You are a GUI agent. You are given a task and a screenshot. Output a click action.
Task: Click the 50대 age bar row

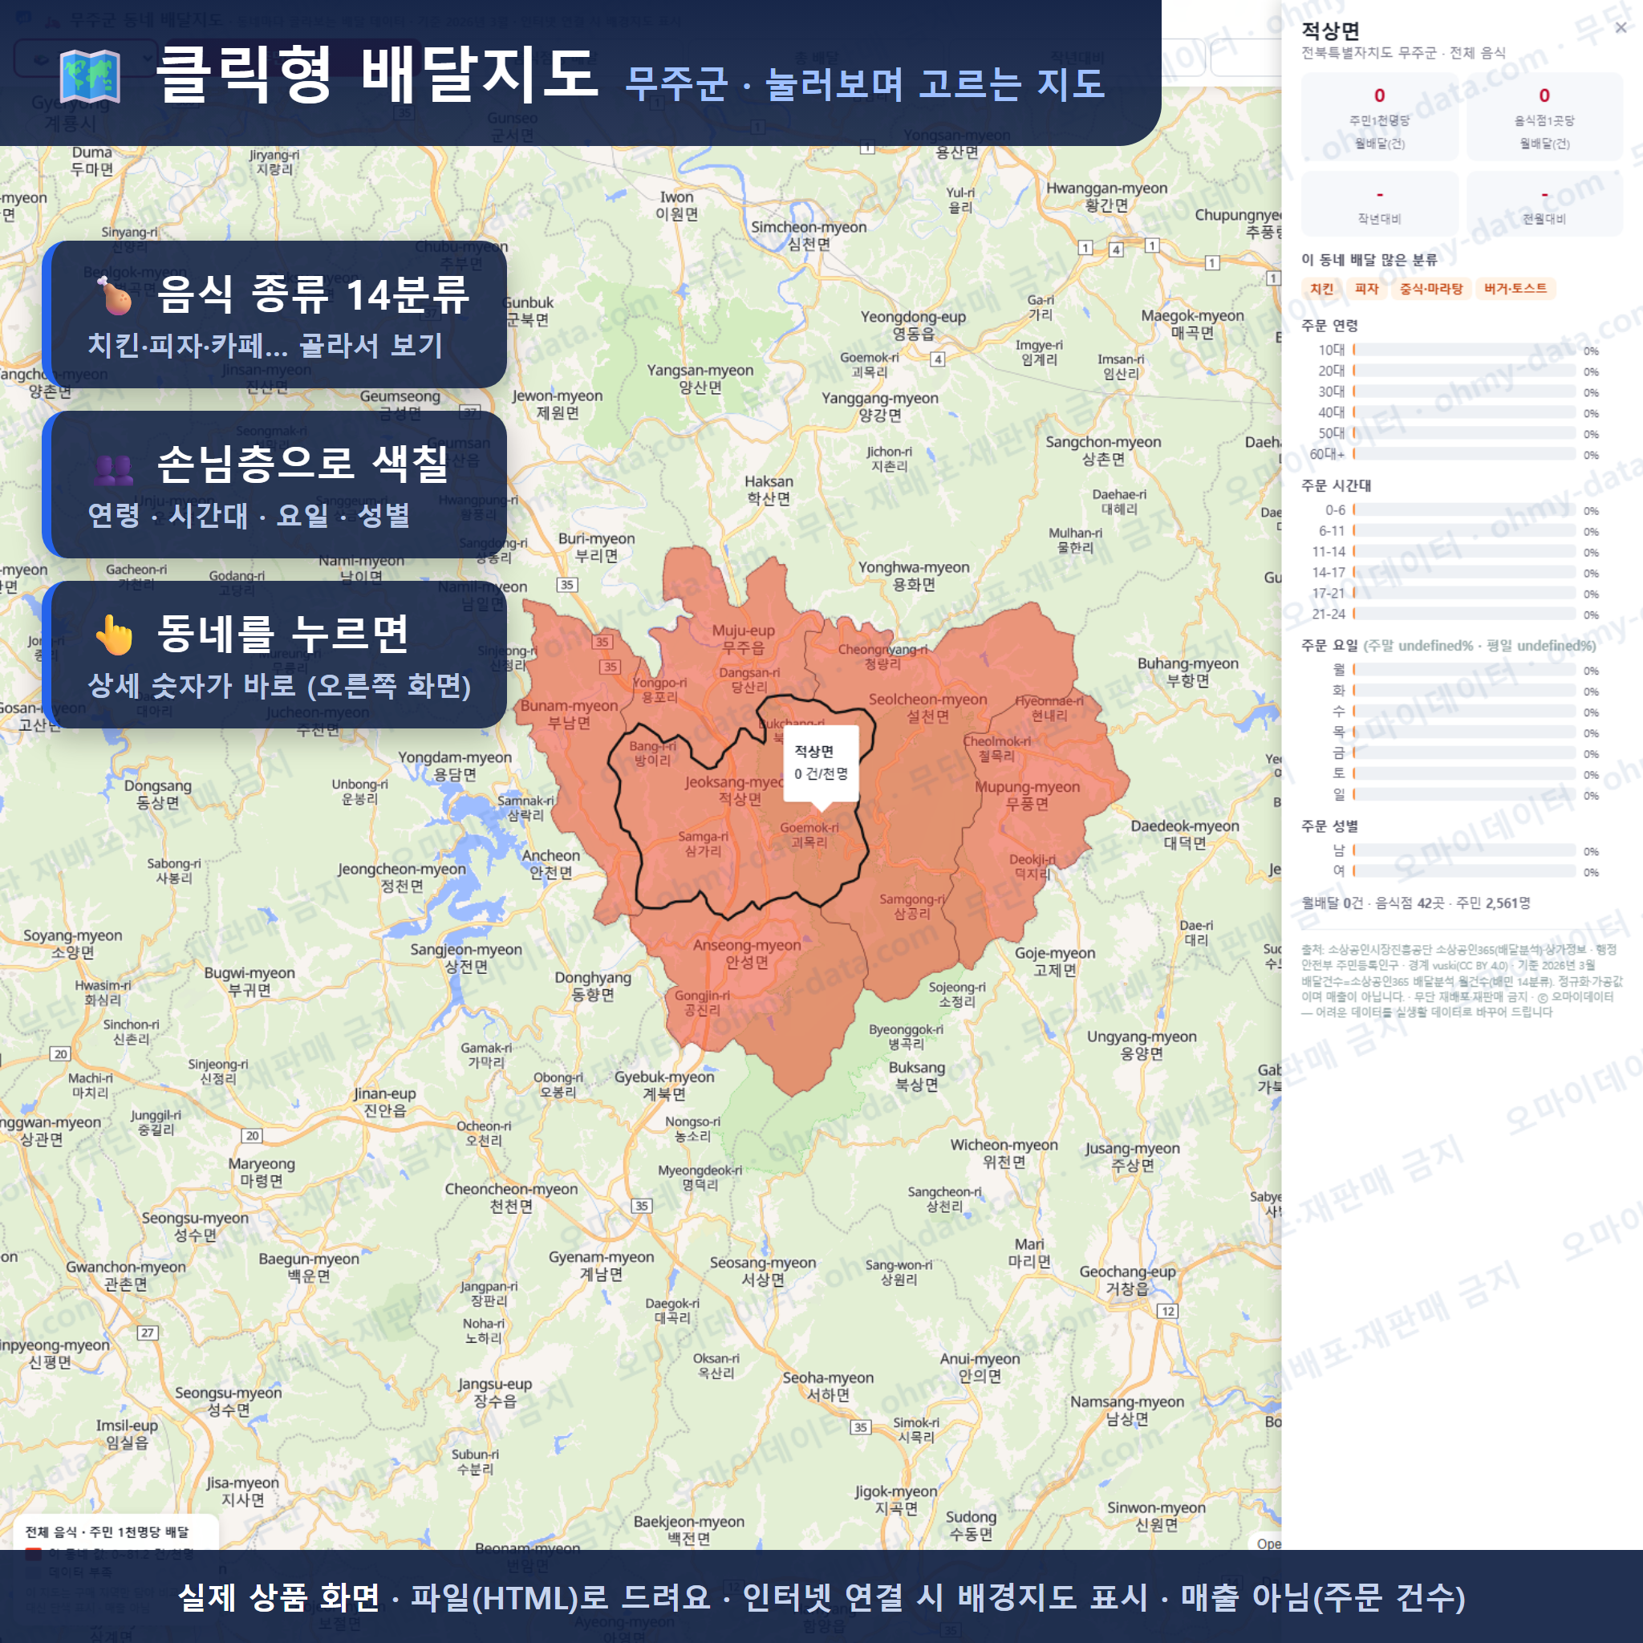tap(1451, 434)
